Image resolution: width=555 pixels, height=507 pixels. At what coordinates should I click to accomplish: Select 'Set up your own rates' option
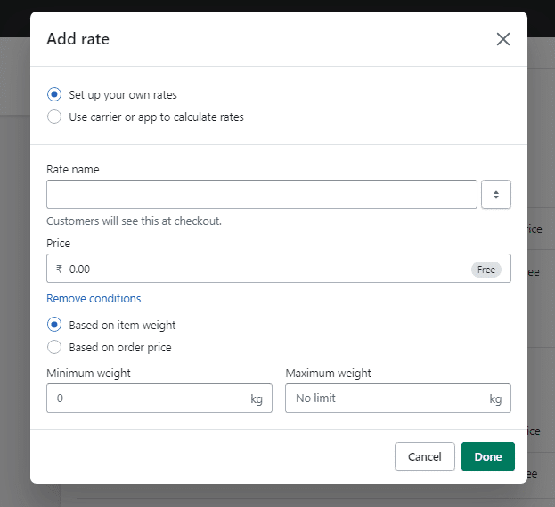(54, 94)
